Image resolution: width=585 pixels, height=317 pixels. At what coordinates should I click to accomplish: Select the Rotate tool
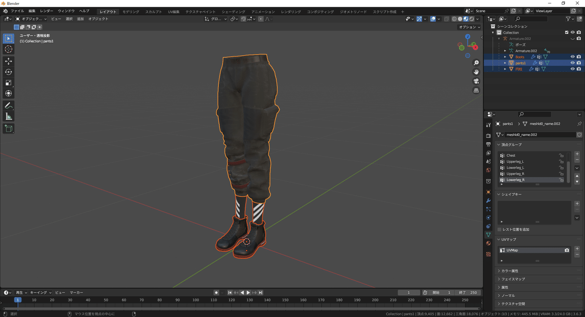click(x=9, y=72)
